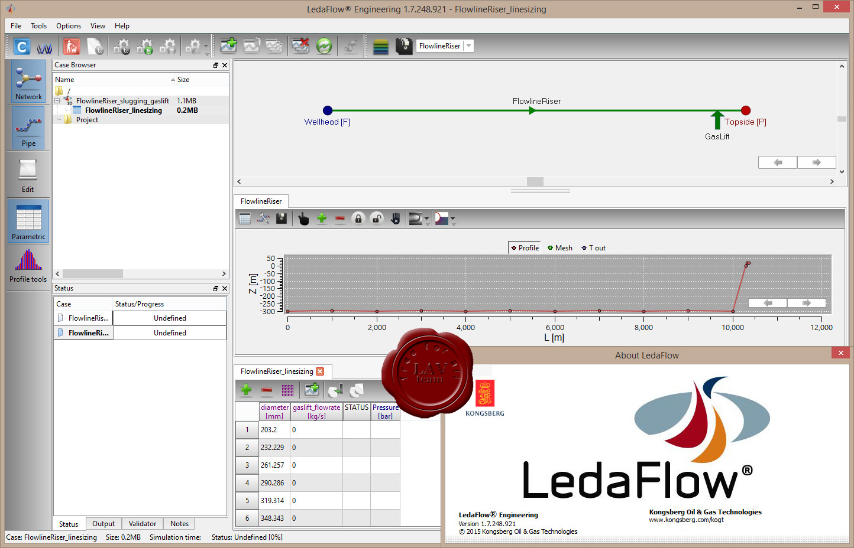Select the pointing hand tool

tap(303, 218)
